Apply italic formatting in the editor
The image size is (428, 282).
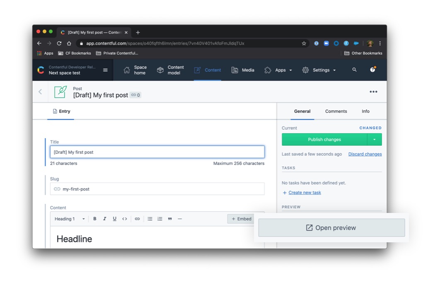104,219
